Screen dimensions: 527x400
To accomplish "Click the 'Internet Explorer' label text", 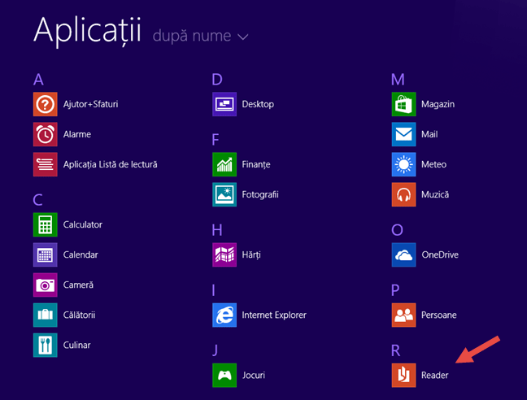I will 274,315.
